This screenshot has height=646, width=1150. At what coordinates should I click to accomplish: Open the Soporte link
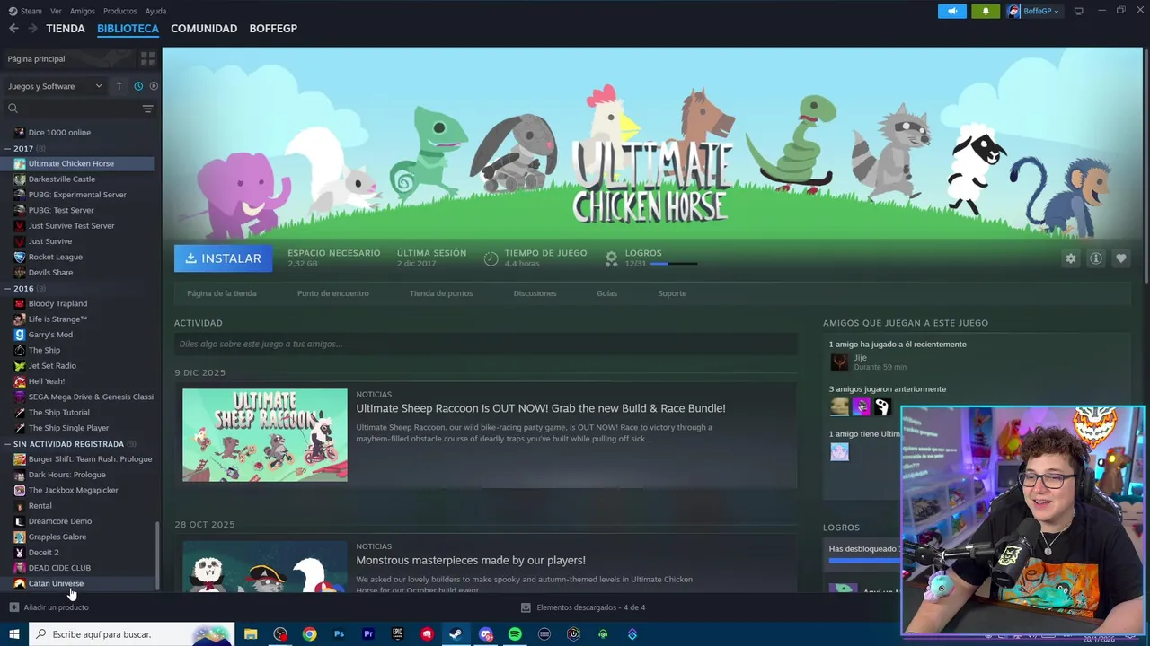672,293
